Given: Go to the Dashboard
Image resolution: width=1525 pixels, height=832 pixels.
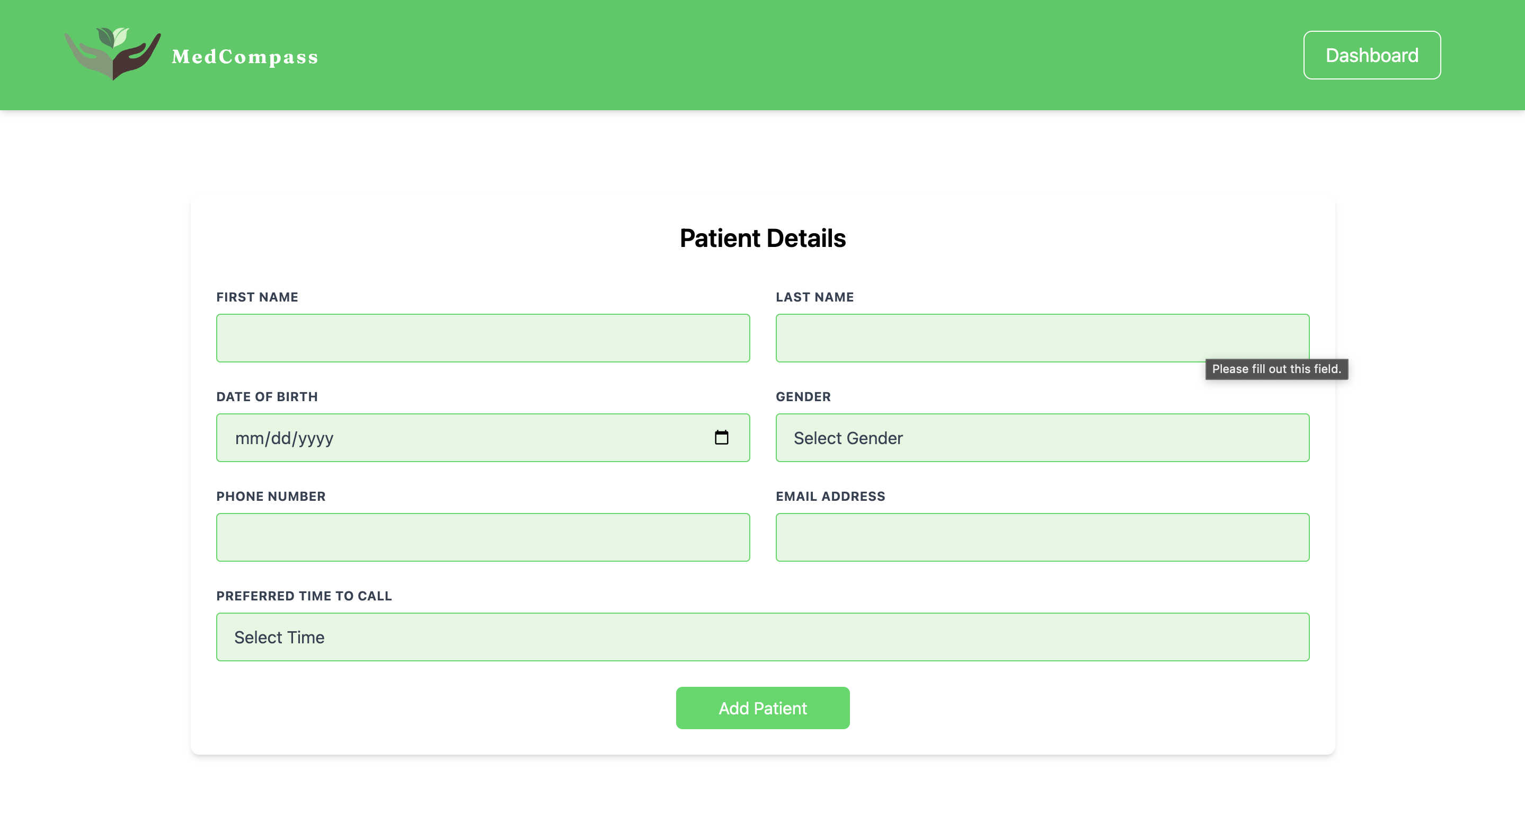Looking at the screenshot, I should coord(1371,55).
